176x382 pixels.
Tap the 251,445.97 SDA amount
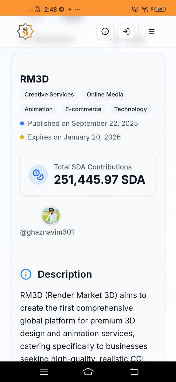point(100,180)
